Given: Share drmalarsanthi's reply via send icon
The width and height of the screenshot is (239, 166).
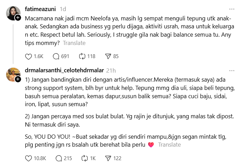Looking at the screenshot, I should point(108,158).
